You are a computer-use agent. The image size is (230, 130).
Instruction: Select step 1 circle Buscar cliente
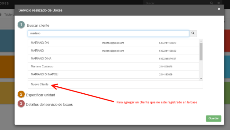pos(21,25)
